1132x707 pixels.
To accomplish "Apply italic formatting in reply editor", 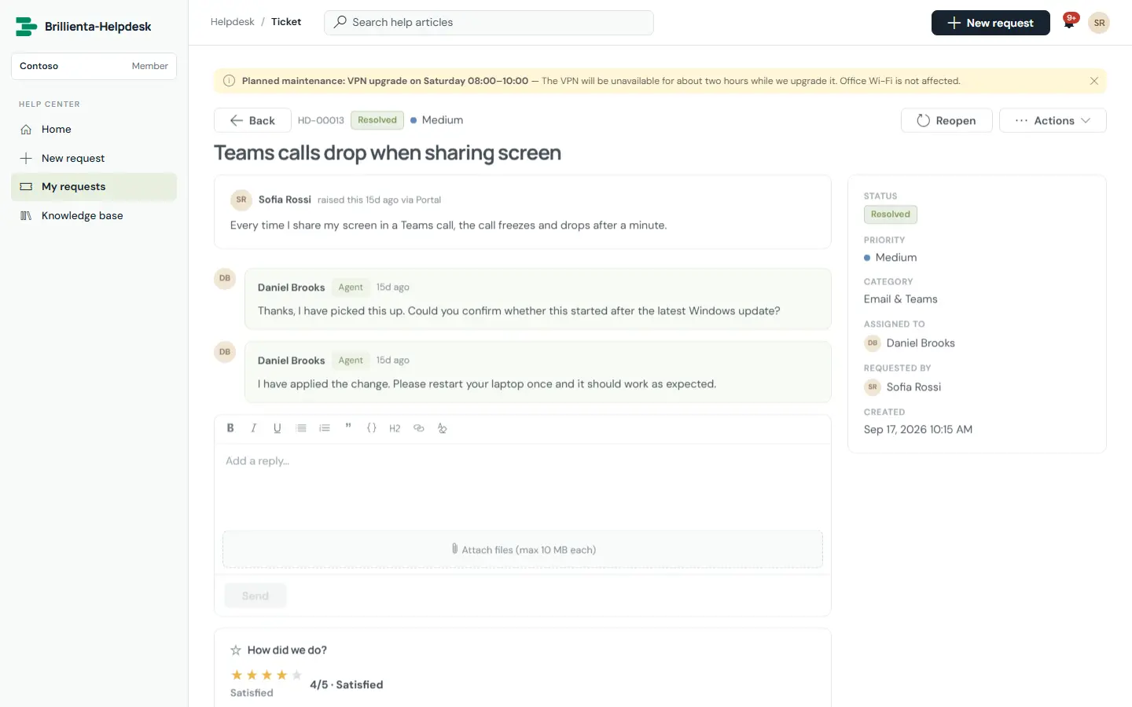I will (253, 428).
